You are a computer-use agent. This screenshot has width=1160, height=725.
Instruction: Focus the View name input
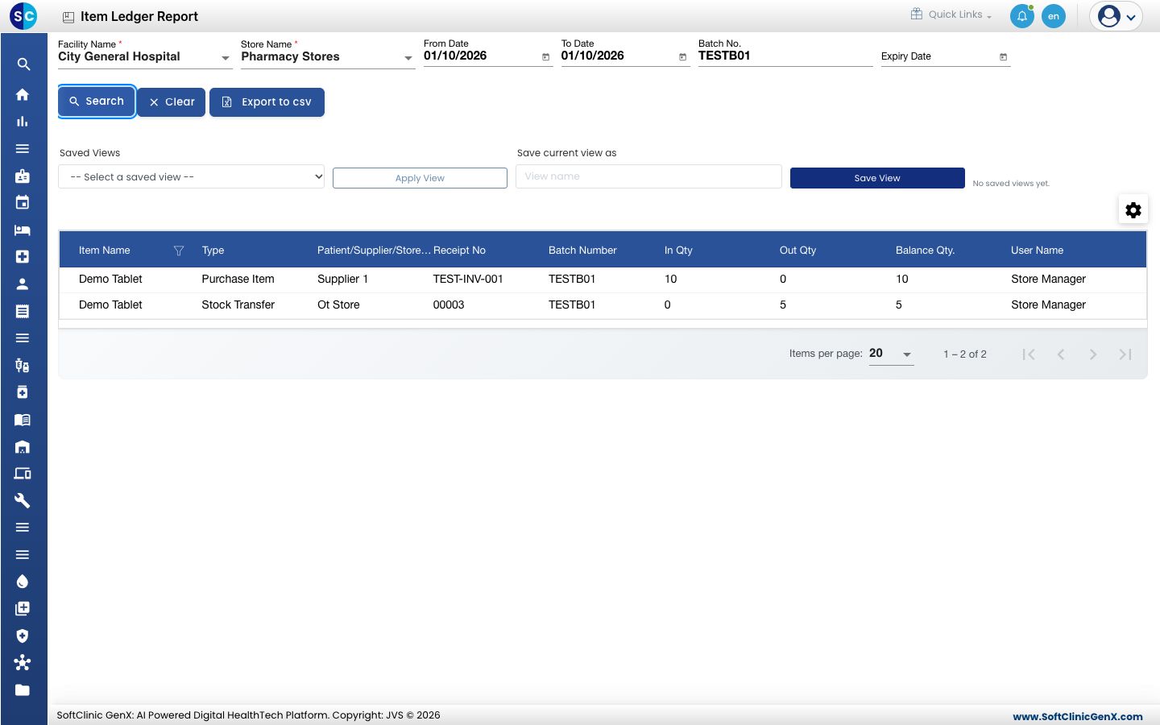[x=648, y=176]
